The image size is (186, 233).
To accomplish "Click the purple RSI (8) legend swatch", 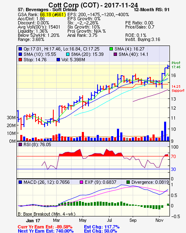I will point(20,144).
